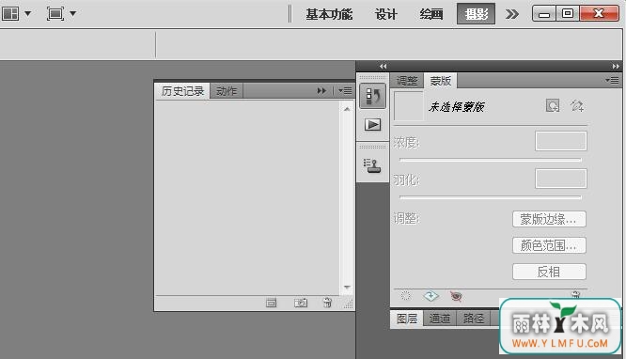626x359 pixels.
Task: Show more workspaces via double chevron
Action: tap(512, 14)
